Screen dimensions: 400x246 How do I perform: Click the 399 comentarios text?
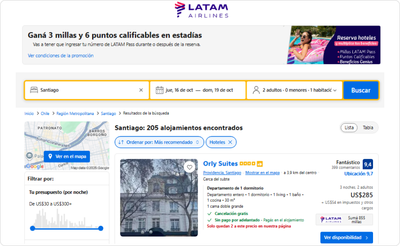point(346,167)
